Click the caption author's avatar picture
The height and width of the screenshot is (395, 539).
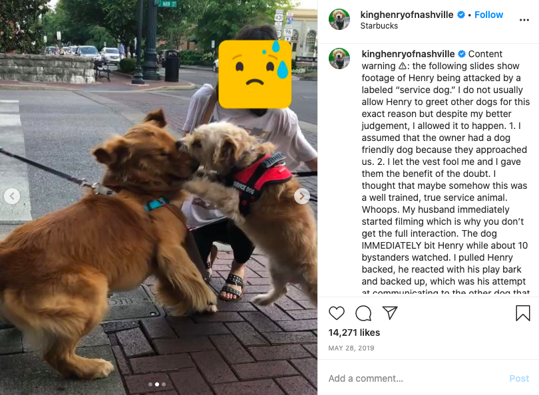339,59
